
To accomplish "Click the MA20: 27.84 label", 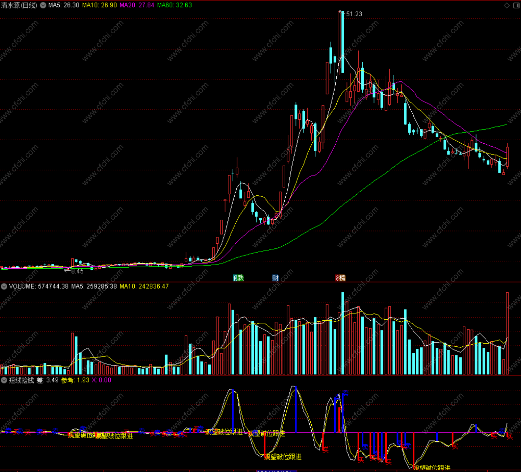I will (x=137, y=5).
